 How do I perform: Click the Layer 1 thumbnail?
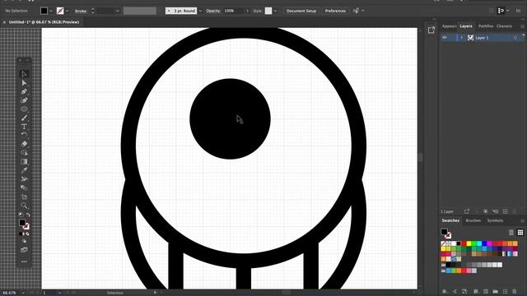pos(470,38)
